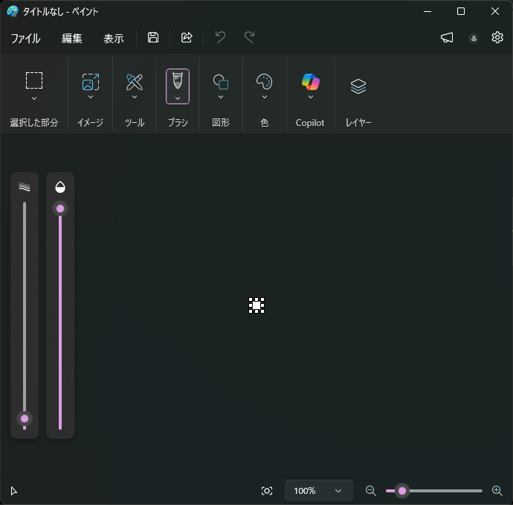Open the 編集 menu

point(72,39)
